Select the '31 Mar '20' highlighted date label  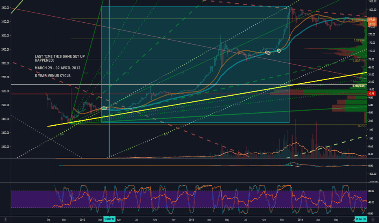(x=360, y=219)
